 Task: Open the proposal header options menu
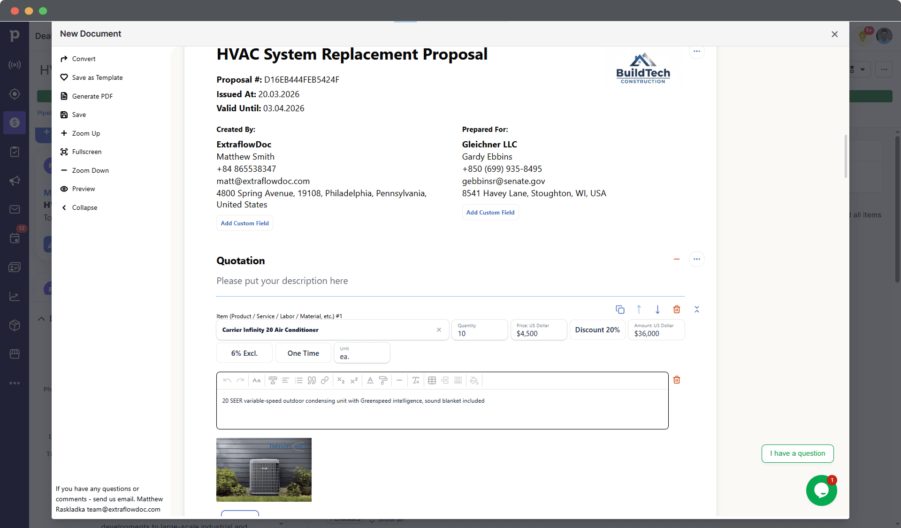pyautogui.click(x=697, y=51)
